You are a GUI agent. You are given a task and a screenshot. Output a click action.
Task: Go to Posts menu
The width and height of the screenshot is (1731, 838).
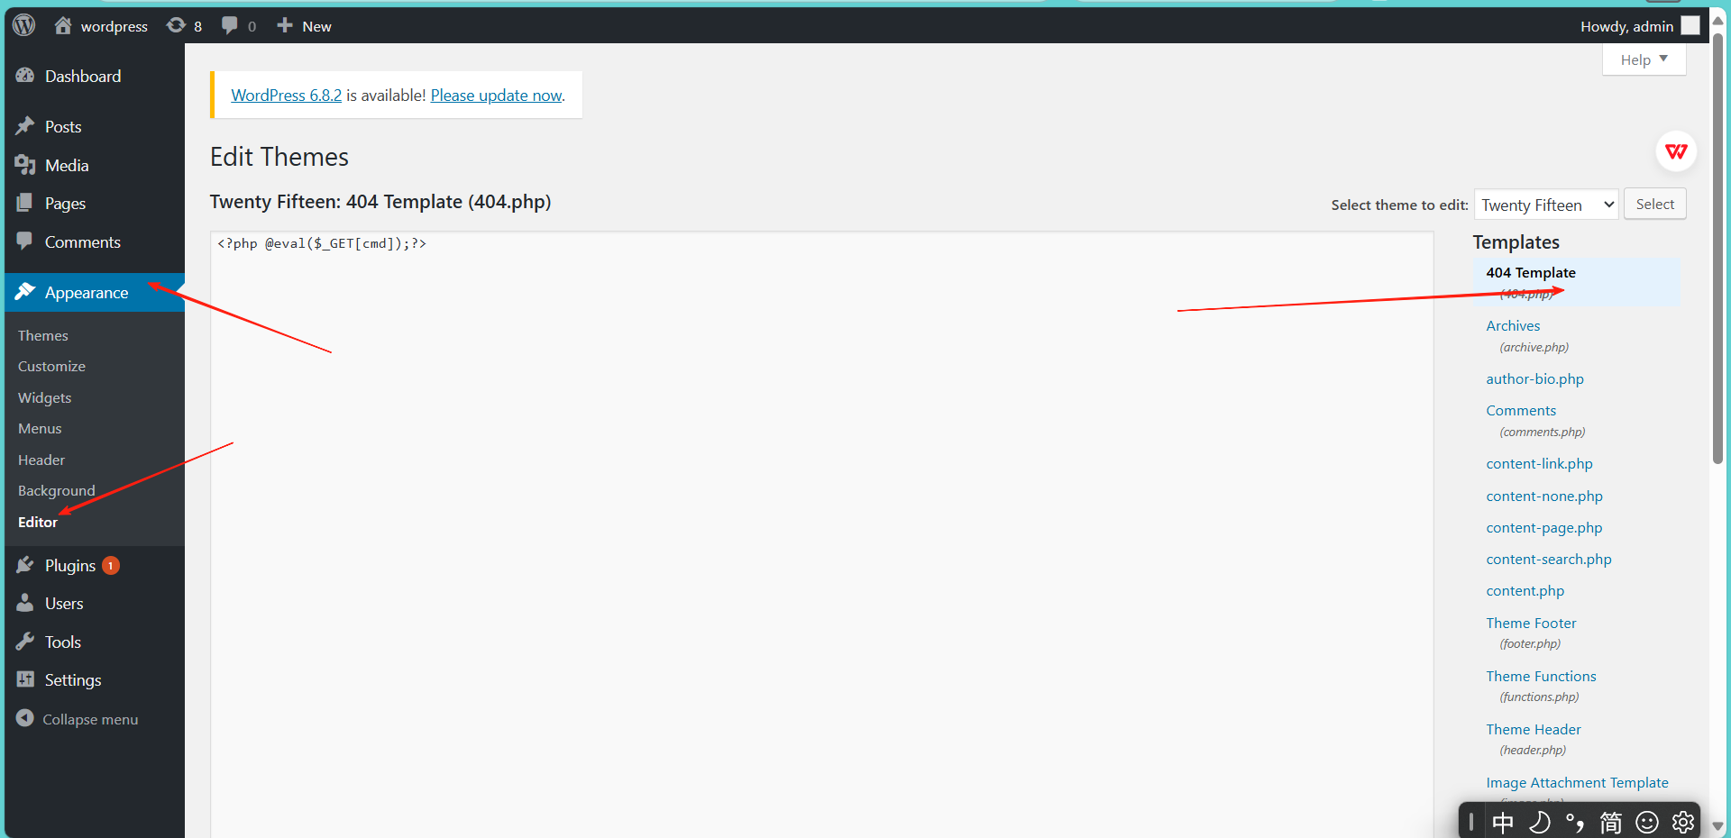point(63,127)
